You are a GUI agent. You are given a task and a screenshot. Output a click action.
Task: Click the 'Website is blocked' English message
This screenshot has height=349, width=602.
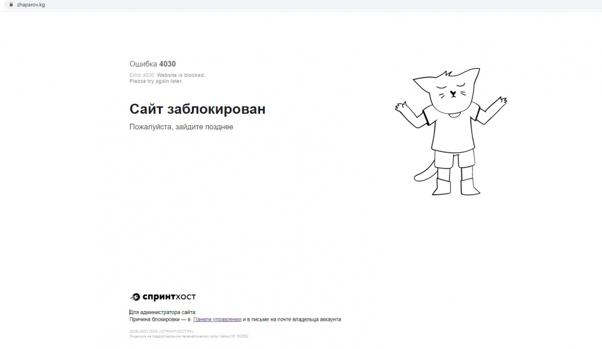[x=181, y=75]
